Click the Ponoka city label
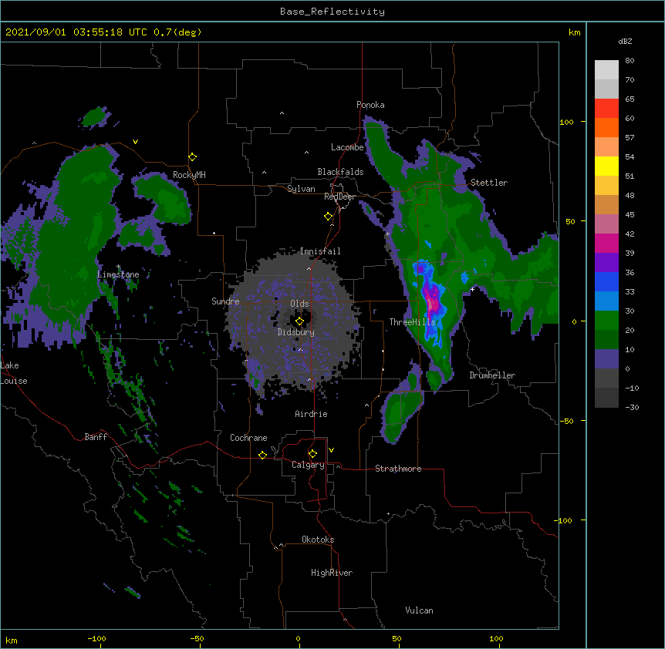 [x=370, y=105]
